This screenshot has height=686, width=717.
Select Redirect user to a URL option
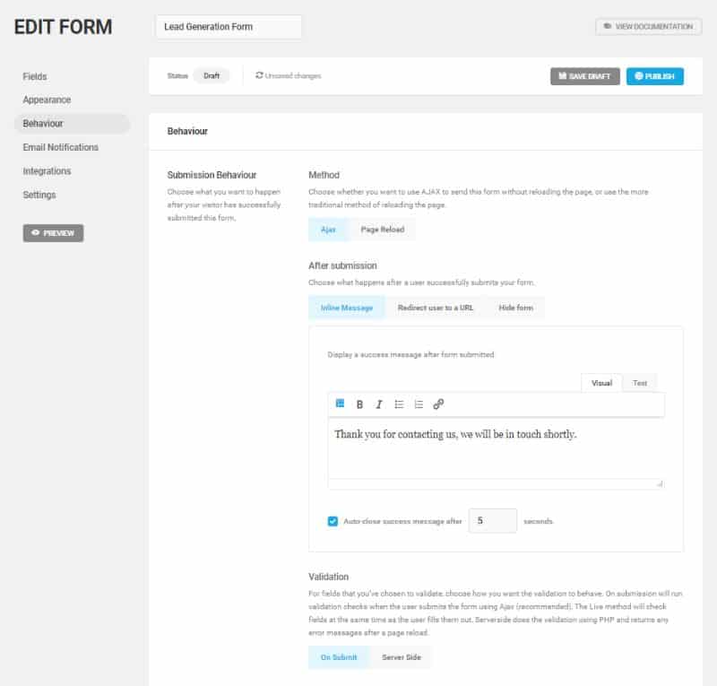point(436,308)
